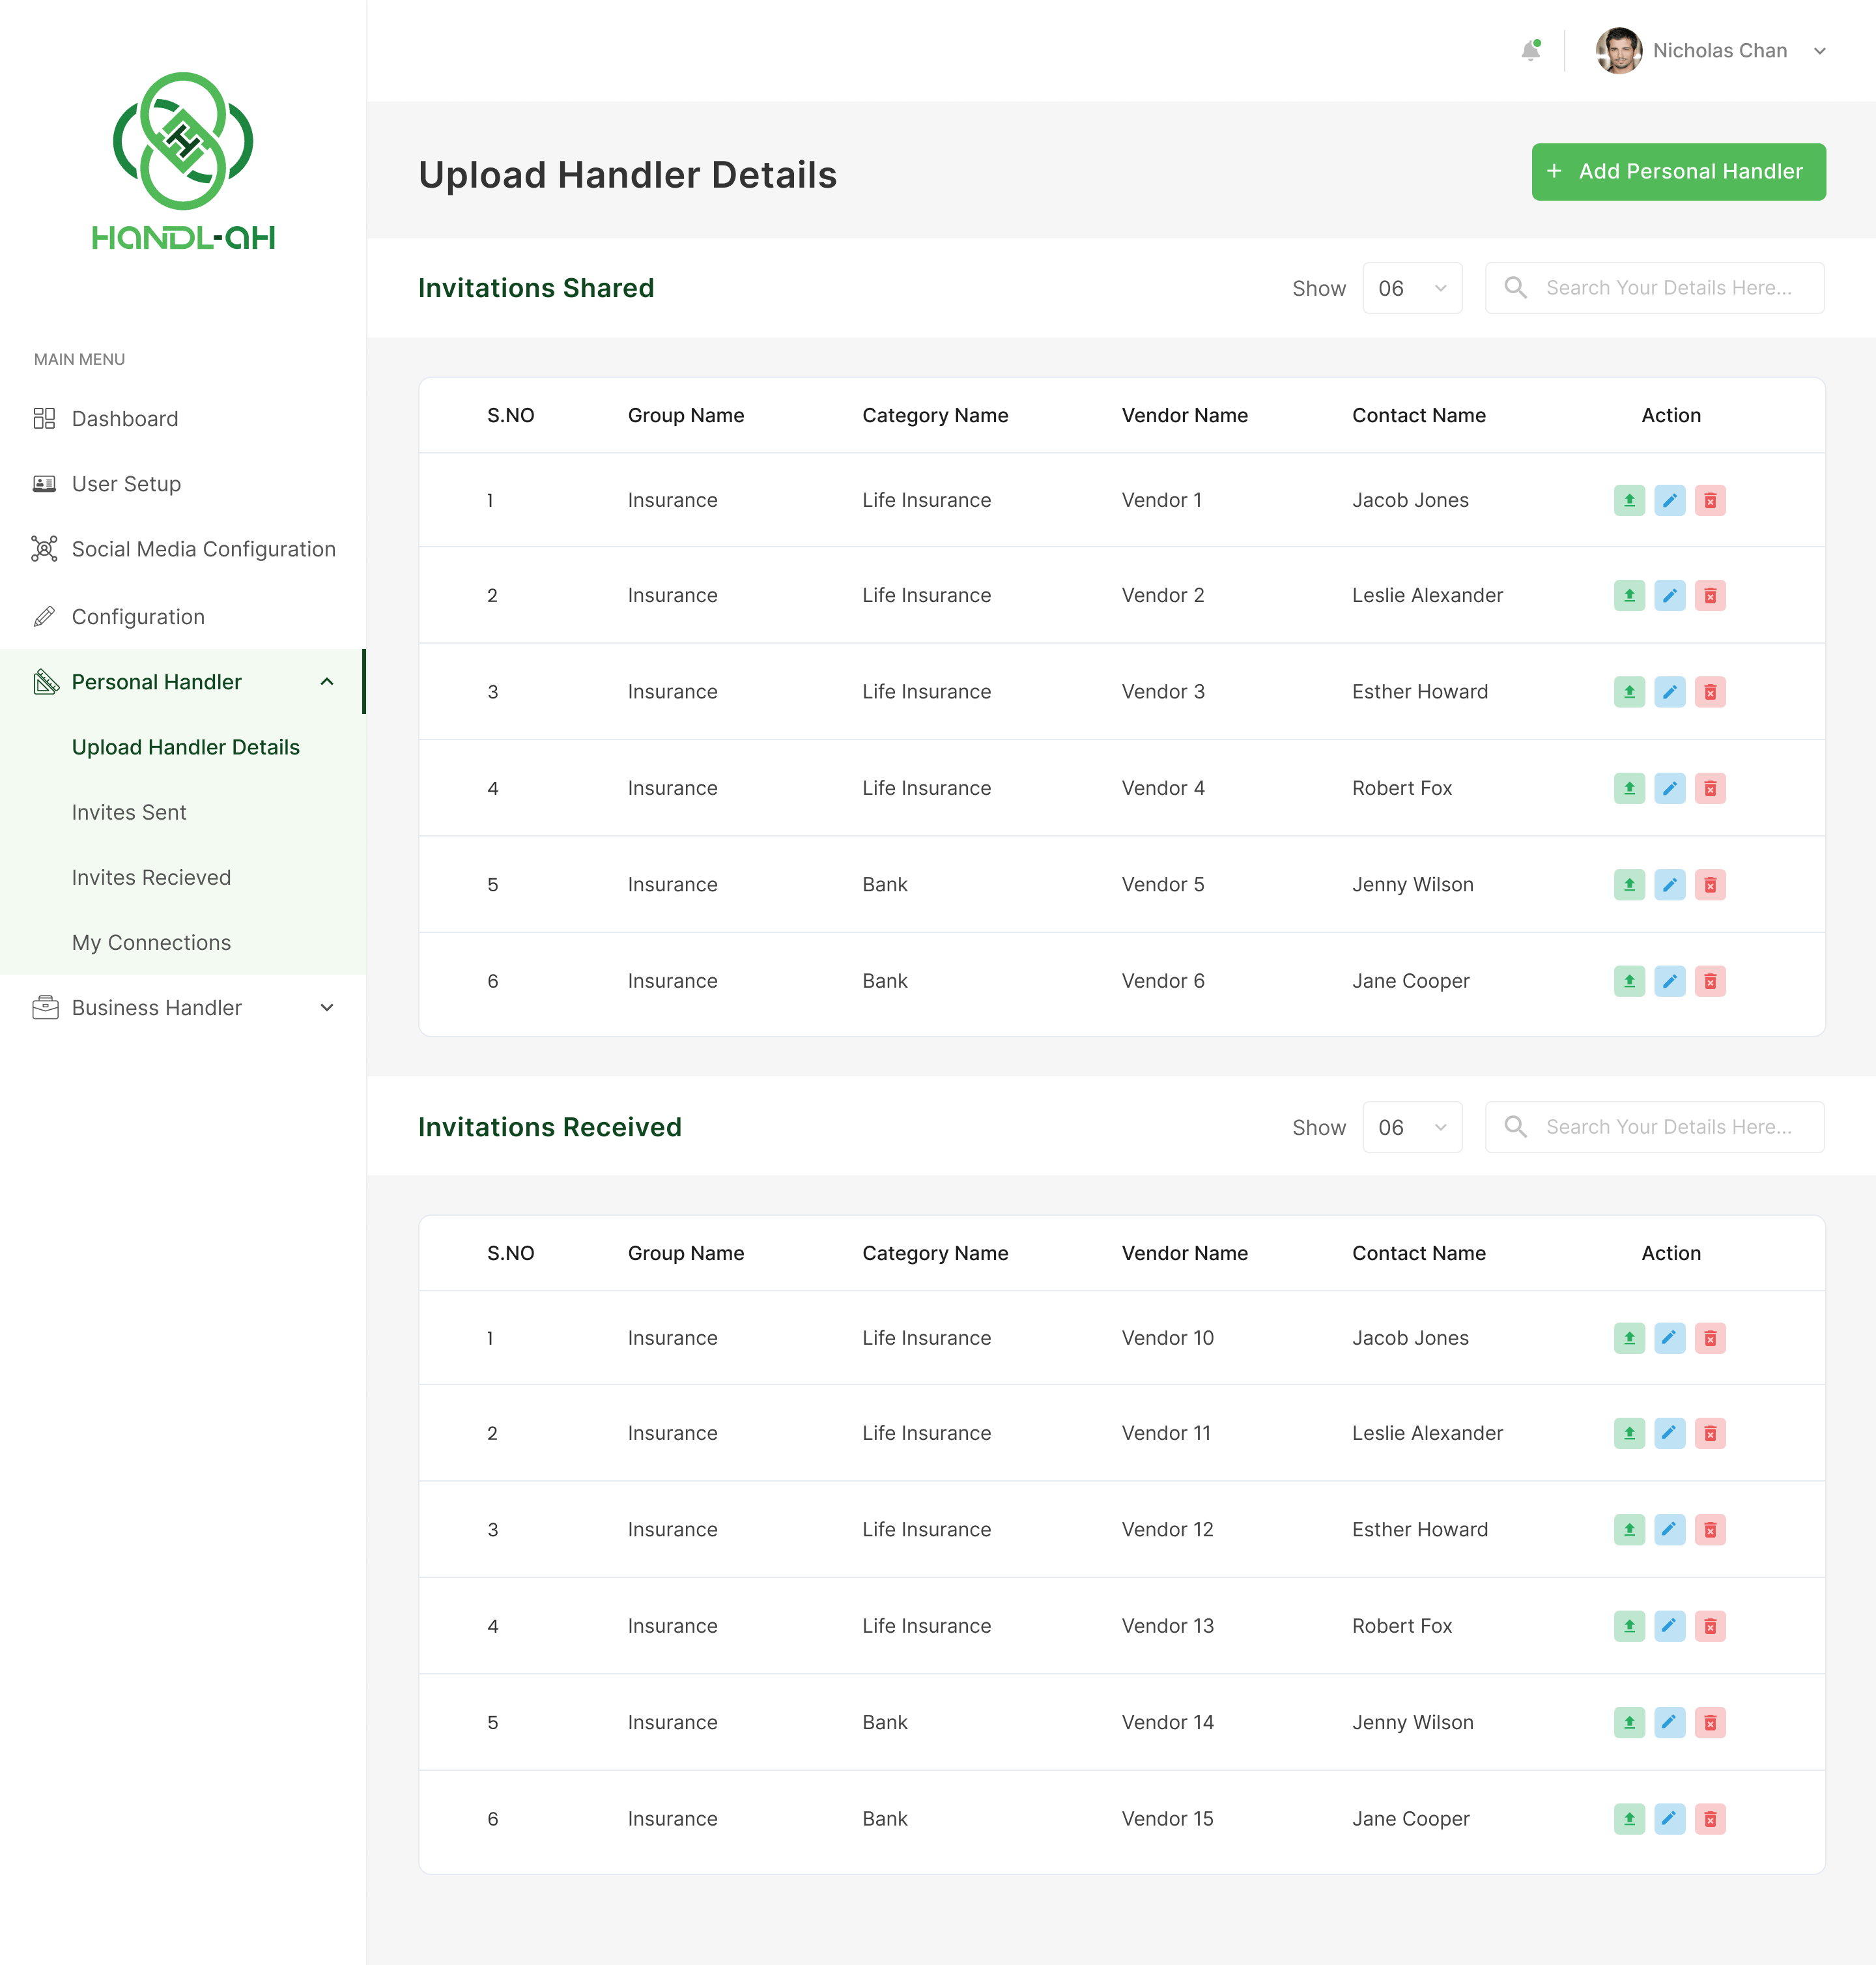The image size is (1876, 1965).
Task: Click upload icon for Vendor 13 Robert Fox
Action: [x=1629, y=1626]
